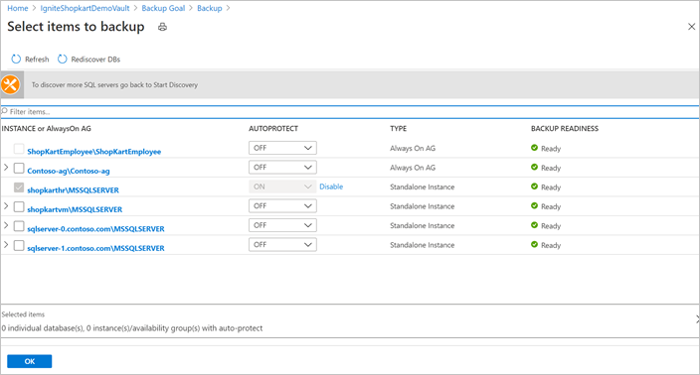Viewport: 700px width, 375px height.
Task: Tick checkbox for ShopKartEmployee\ShopKartEmployee
Action: click(x=19, y=149)
